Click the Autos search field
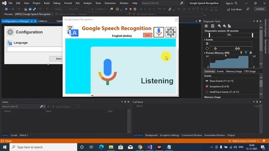This screenshot has width=269, height=151. (21, 107)
